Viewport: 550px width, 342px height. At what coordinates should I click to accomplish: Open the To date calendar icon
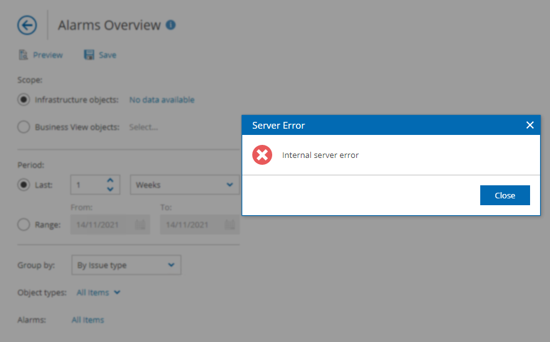click(230, 224)
